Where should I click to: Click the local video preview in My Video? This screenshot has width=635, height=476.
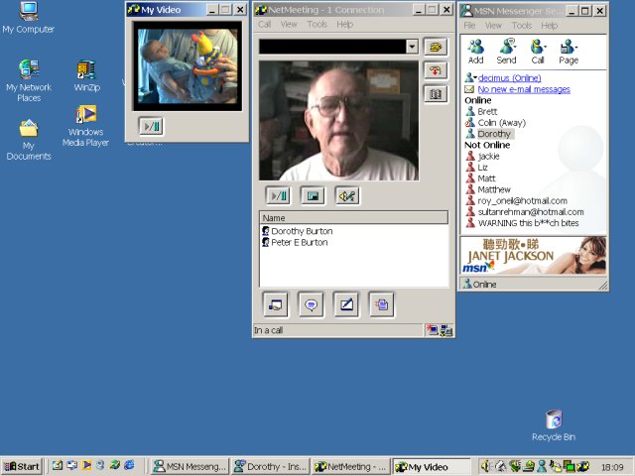click(x=188, y=66)
